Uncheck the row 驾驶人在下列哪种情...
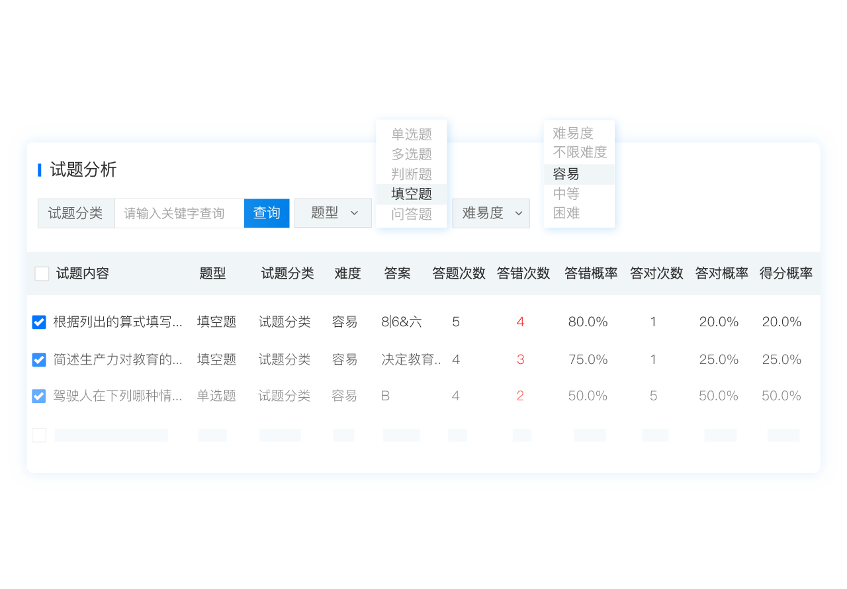 (39, 396)
